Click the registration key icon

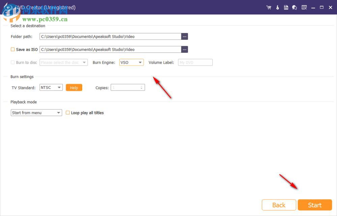point(277,7)
